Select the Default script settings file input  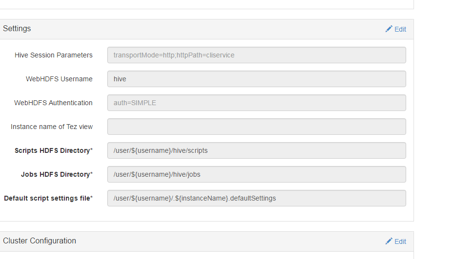pos(256,198)
